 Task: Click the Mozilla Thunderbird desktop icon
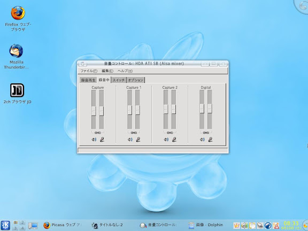pos(16,57)
